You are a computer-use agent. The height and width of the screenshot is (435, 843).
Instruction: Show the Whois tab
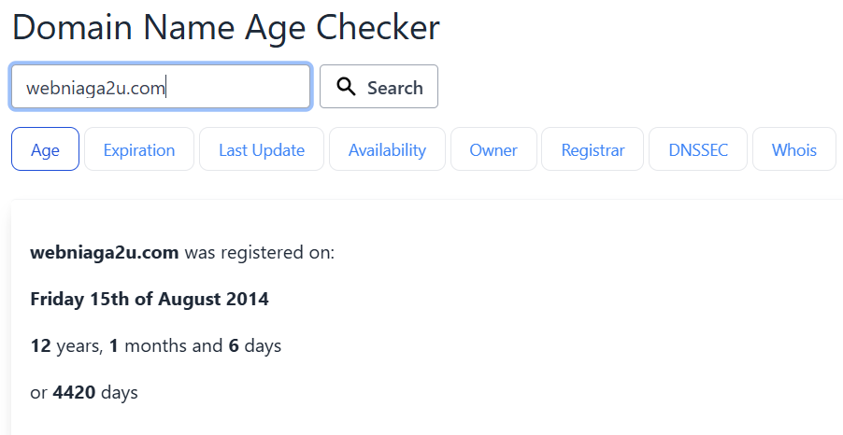point(794,149)
